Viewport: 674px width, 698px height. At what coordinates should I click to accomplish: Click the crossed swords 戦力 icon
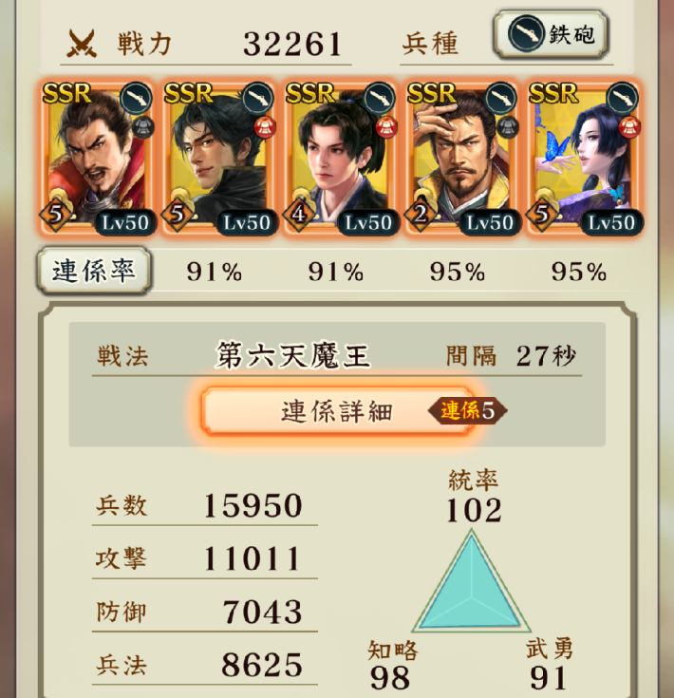click(82, 44)
